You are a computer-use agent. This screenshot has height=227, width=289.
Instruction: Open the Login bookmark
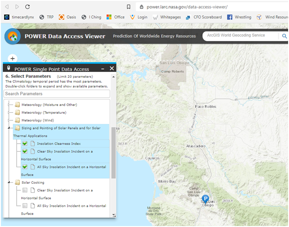coord(139,17)
